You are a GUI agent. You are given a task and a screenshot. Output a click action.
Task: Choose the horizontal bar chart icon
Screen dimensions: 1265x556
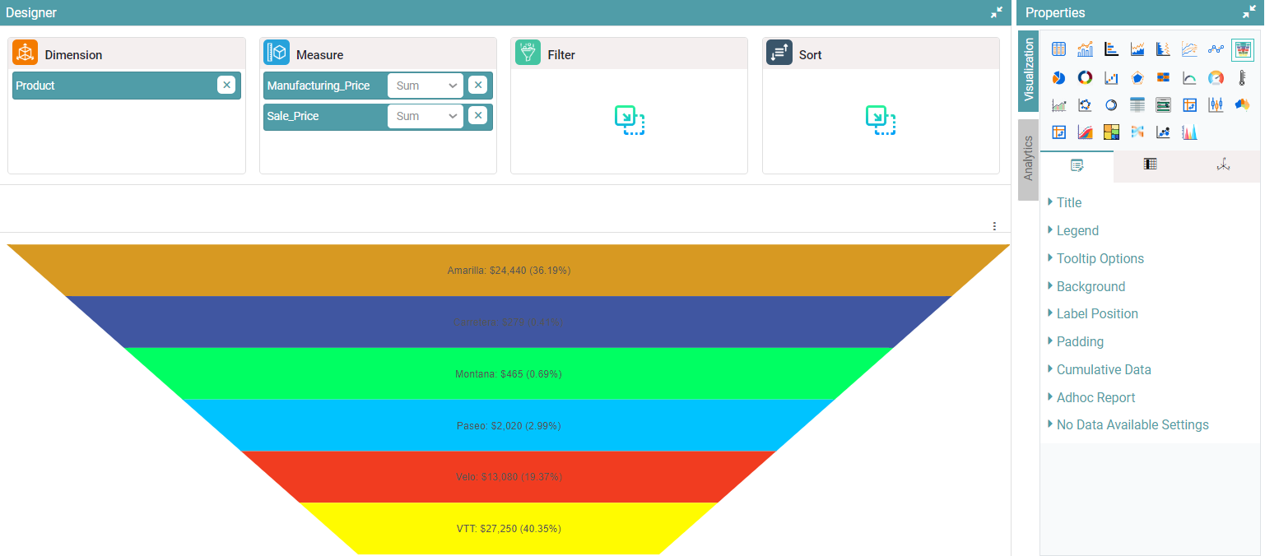pyautogui.click(x=1111, y=49)
